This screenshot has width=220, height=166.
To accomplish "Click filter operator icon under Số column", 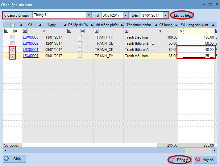I will click(25, 31).
